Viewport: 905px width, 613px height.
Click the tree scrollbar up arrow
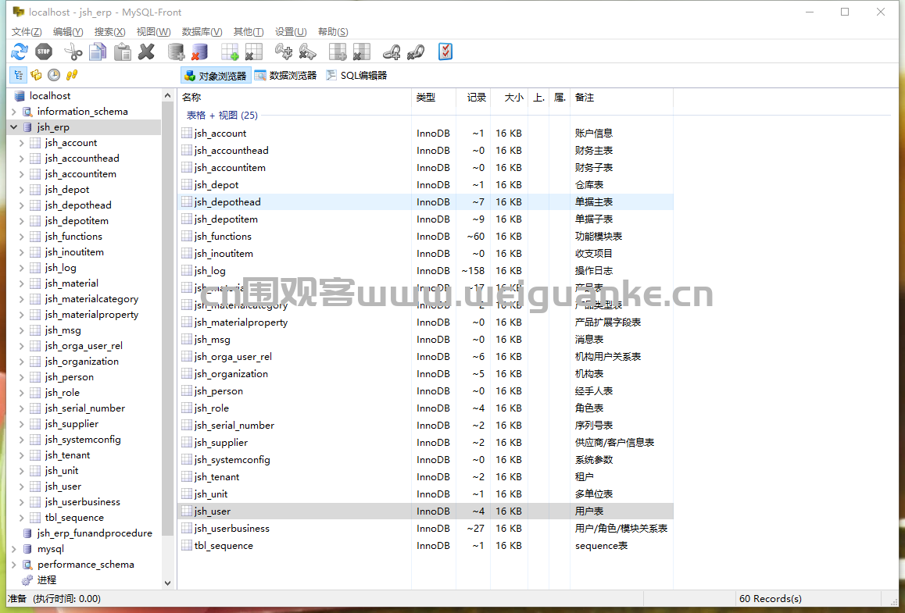pos(167,96)
